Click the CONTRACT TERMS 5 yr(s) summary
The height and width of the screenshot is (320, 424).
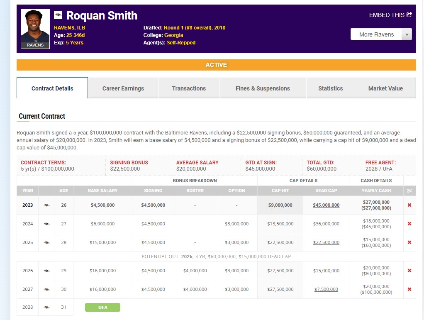click(x=61, y=166)
